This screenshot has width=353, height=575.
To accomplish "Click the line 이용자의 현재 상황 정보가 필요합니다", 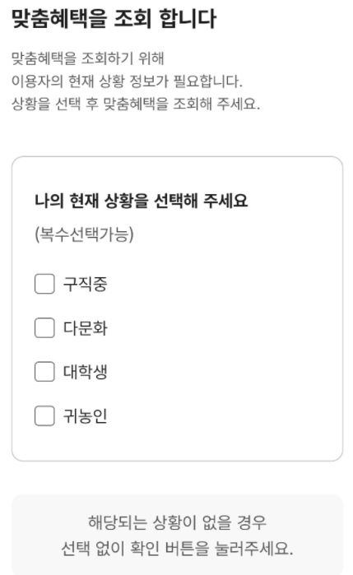I will click(x=127, y=81).
